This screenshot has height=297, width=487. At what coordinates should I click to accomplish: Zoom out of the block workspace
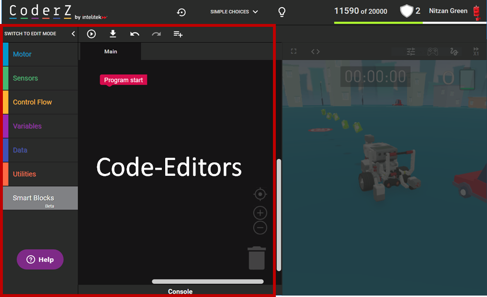coord(260,228)
